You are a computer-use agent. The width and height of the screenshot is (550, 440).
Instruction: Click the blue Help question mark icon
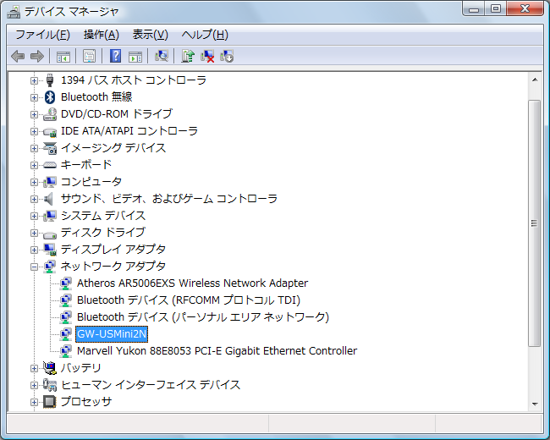tap(115, 56)
